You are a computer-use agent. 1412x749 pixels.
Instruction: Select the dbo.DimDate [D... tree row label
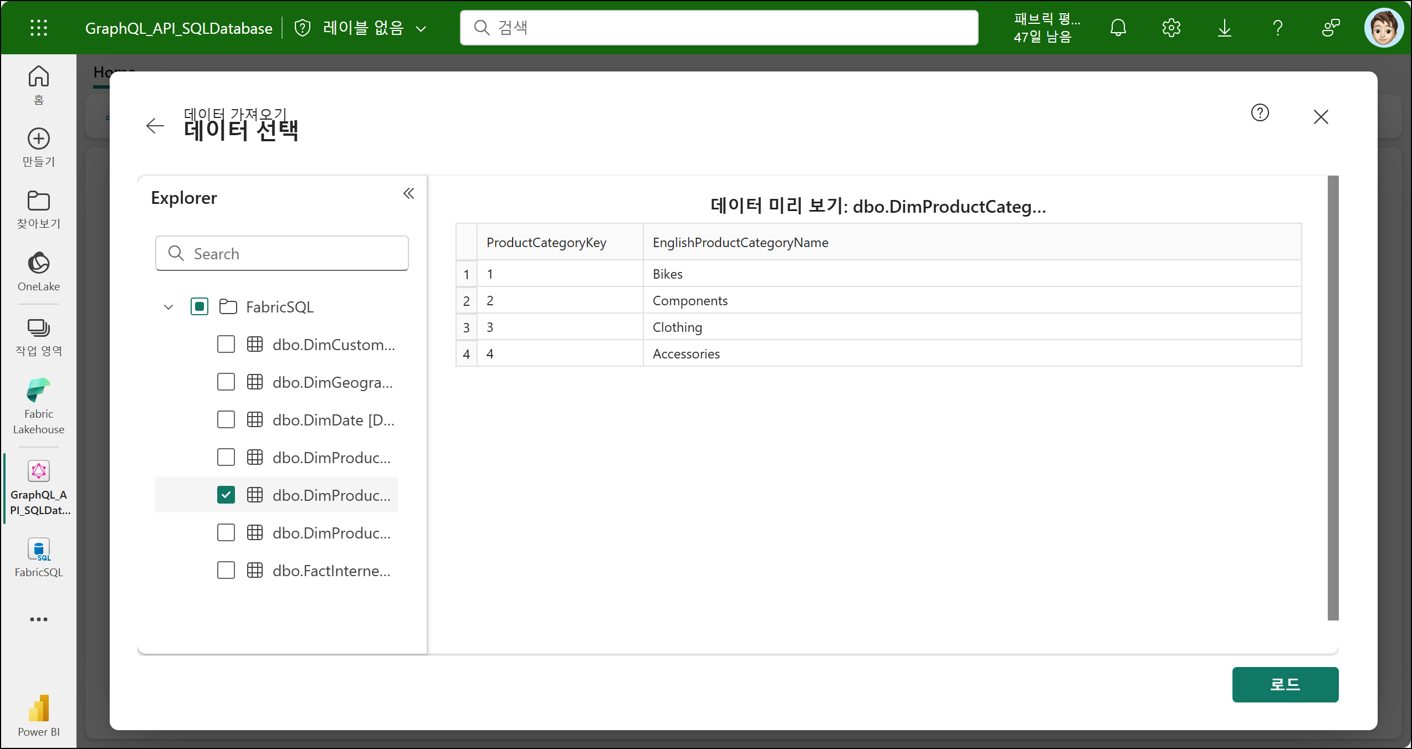(334, 420)
